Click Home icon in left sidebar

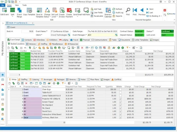2,75
